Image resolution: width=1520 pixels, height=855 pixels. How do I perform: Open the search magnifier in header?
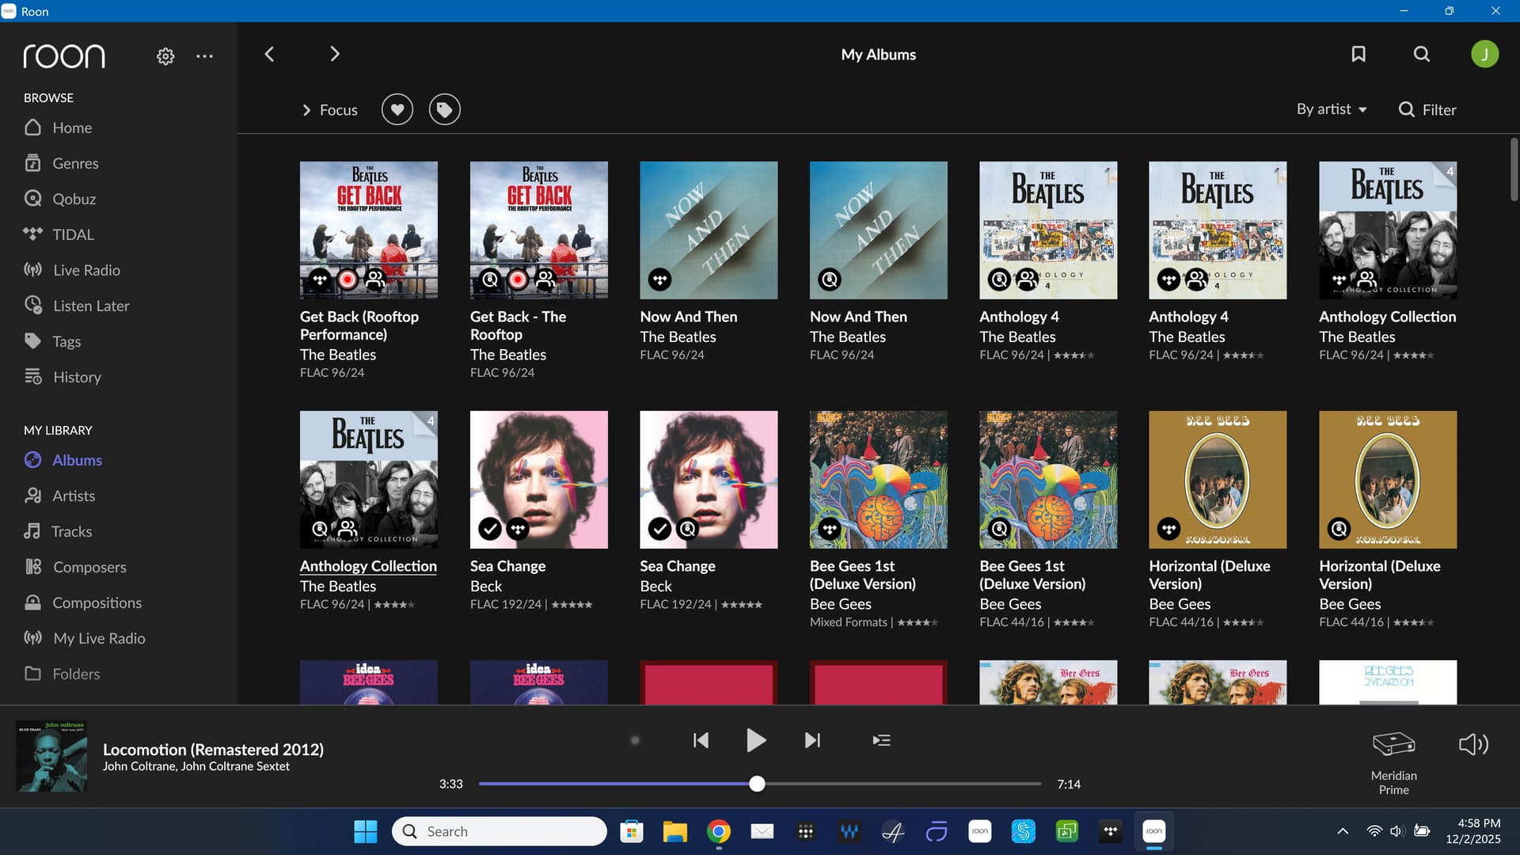(x=1422, y=54)
